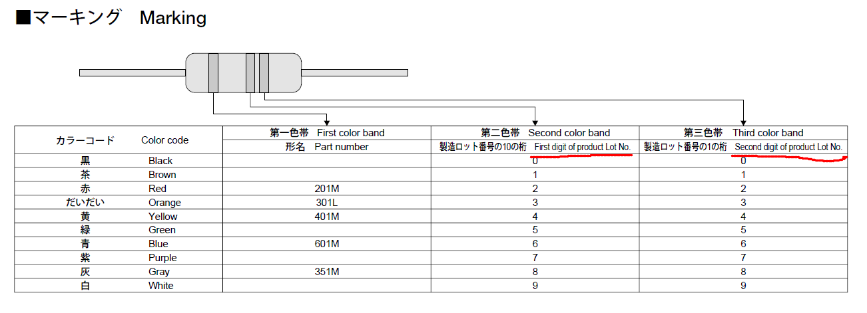Select "First digit of product Lot No." text
867x313 pixels.
pos(583,147)
